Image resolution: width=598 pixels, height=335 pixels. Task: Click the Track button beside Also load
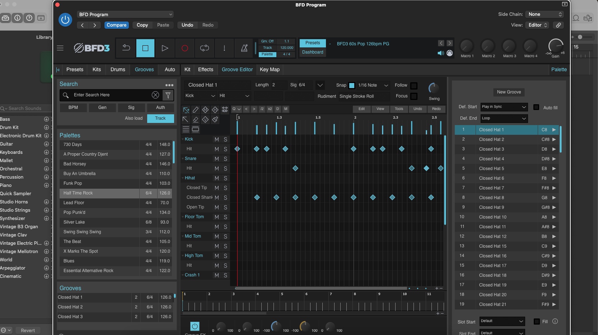[160, 118]
